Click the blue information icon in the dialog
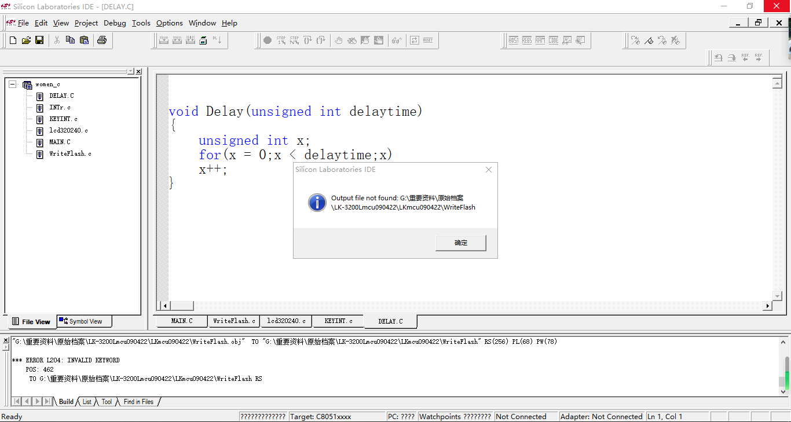The height and width of the screenshot is (422, 791). tap(317, 203)
